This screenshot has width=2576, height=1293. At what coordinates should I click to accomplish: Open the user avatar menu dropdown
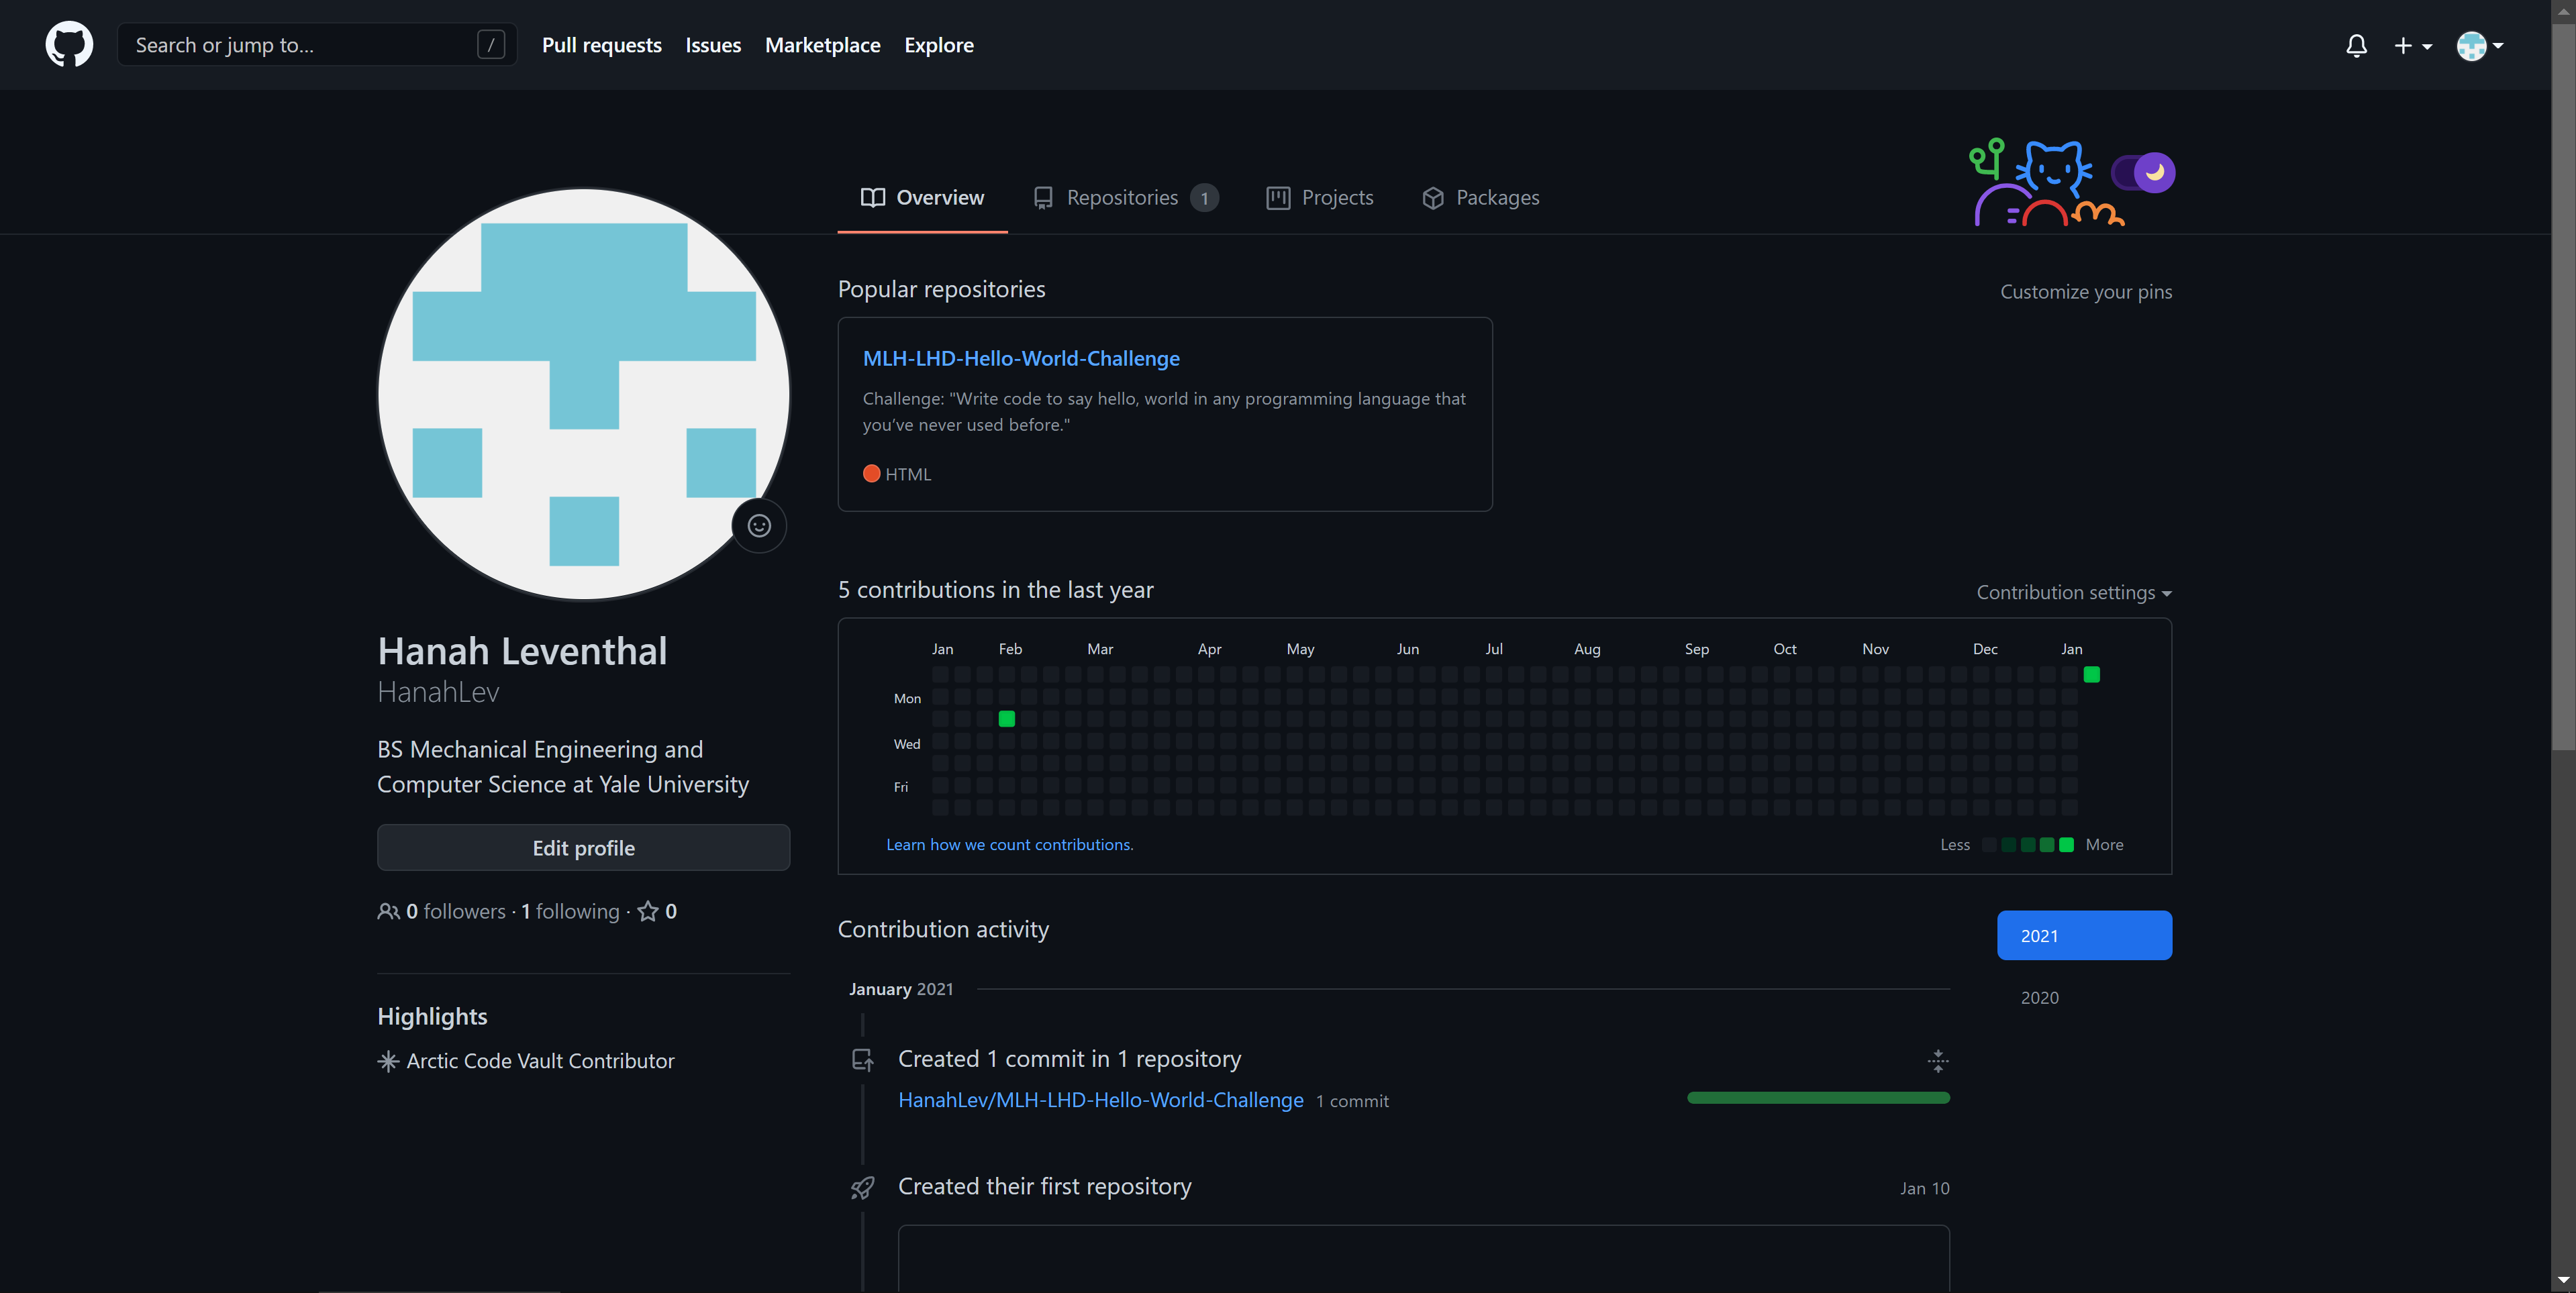coord(2480,45)
